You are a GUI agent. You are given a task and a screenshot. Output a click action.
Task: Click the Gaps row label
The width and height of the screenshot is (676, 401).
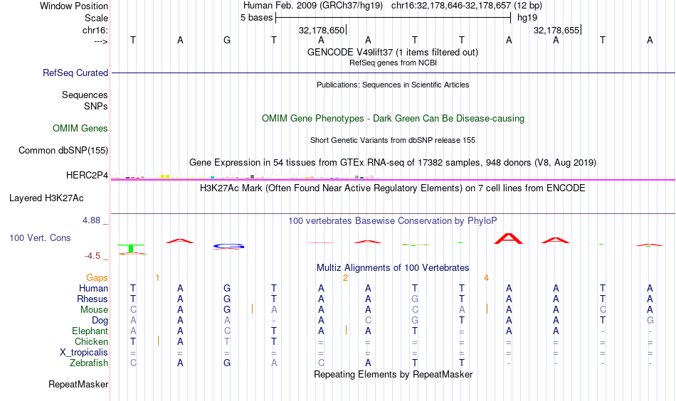pyautogui.click(x=97, y=278)
